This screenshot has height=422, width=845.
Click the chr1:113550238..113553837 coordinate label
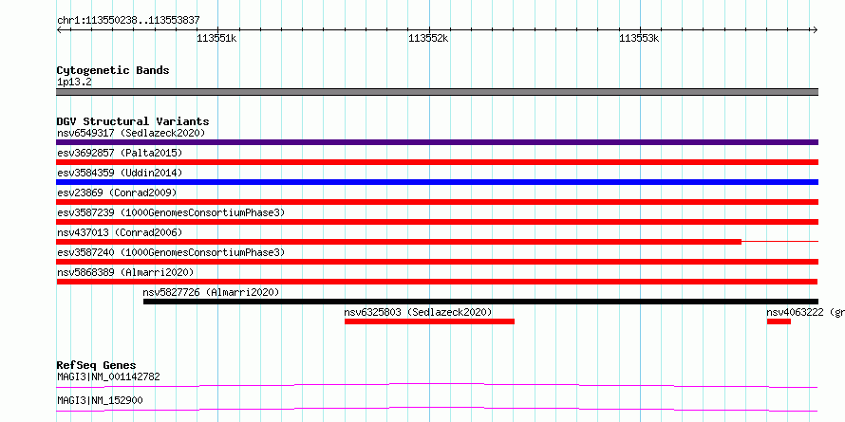(x=128, y=21)
